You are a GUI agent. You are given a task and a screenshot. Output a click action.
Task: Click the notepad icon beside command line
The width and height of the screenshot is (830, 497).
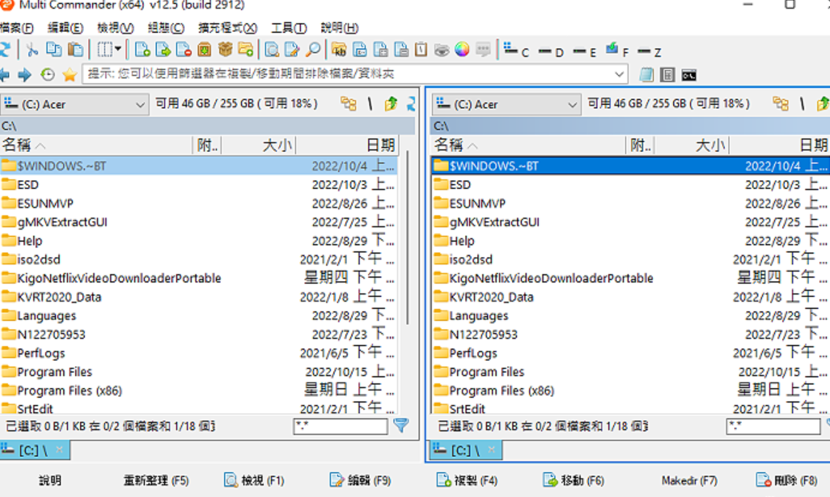click(646, 74)
